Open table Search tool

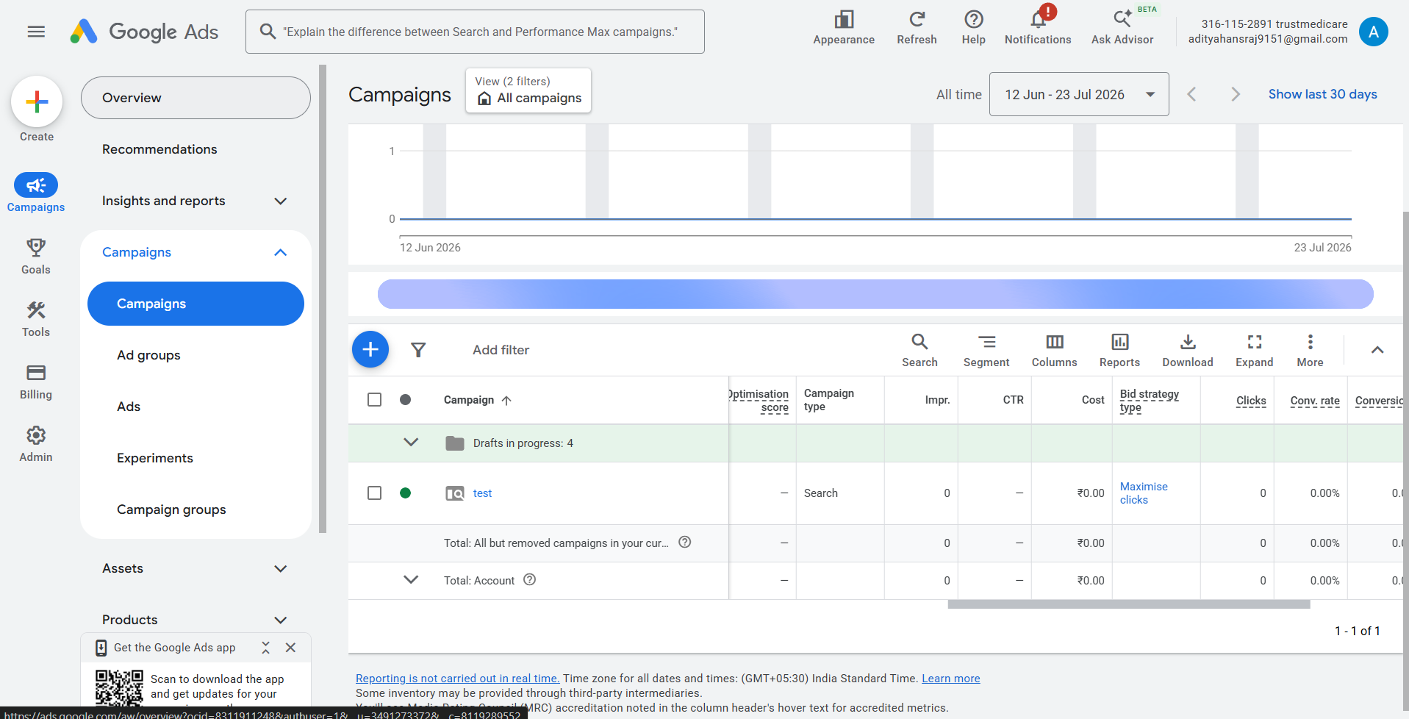(919, 350)
